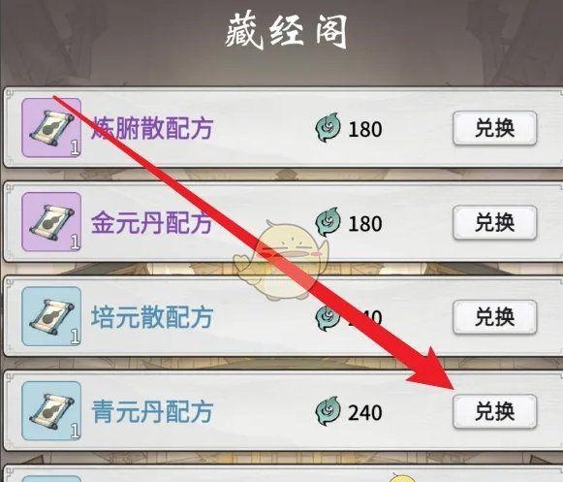Tap the 180 price of 炼腑散配方
Screen dimensions: 563x482
(x=364, y=129)
